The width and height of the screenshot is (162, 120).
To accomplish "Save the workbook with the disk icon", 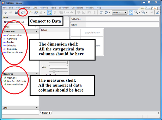I will pyautogui.click(x=16, y=12).
